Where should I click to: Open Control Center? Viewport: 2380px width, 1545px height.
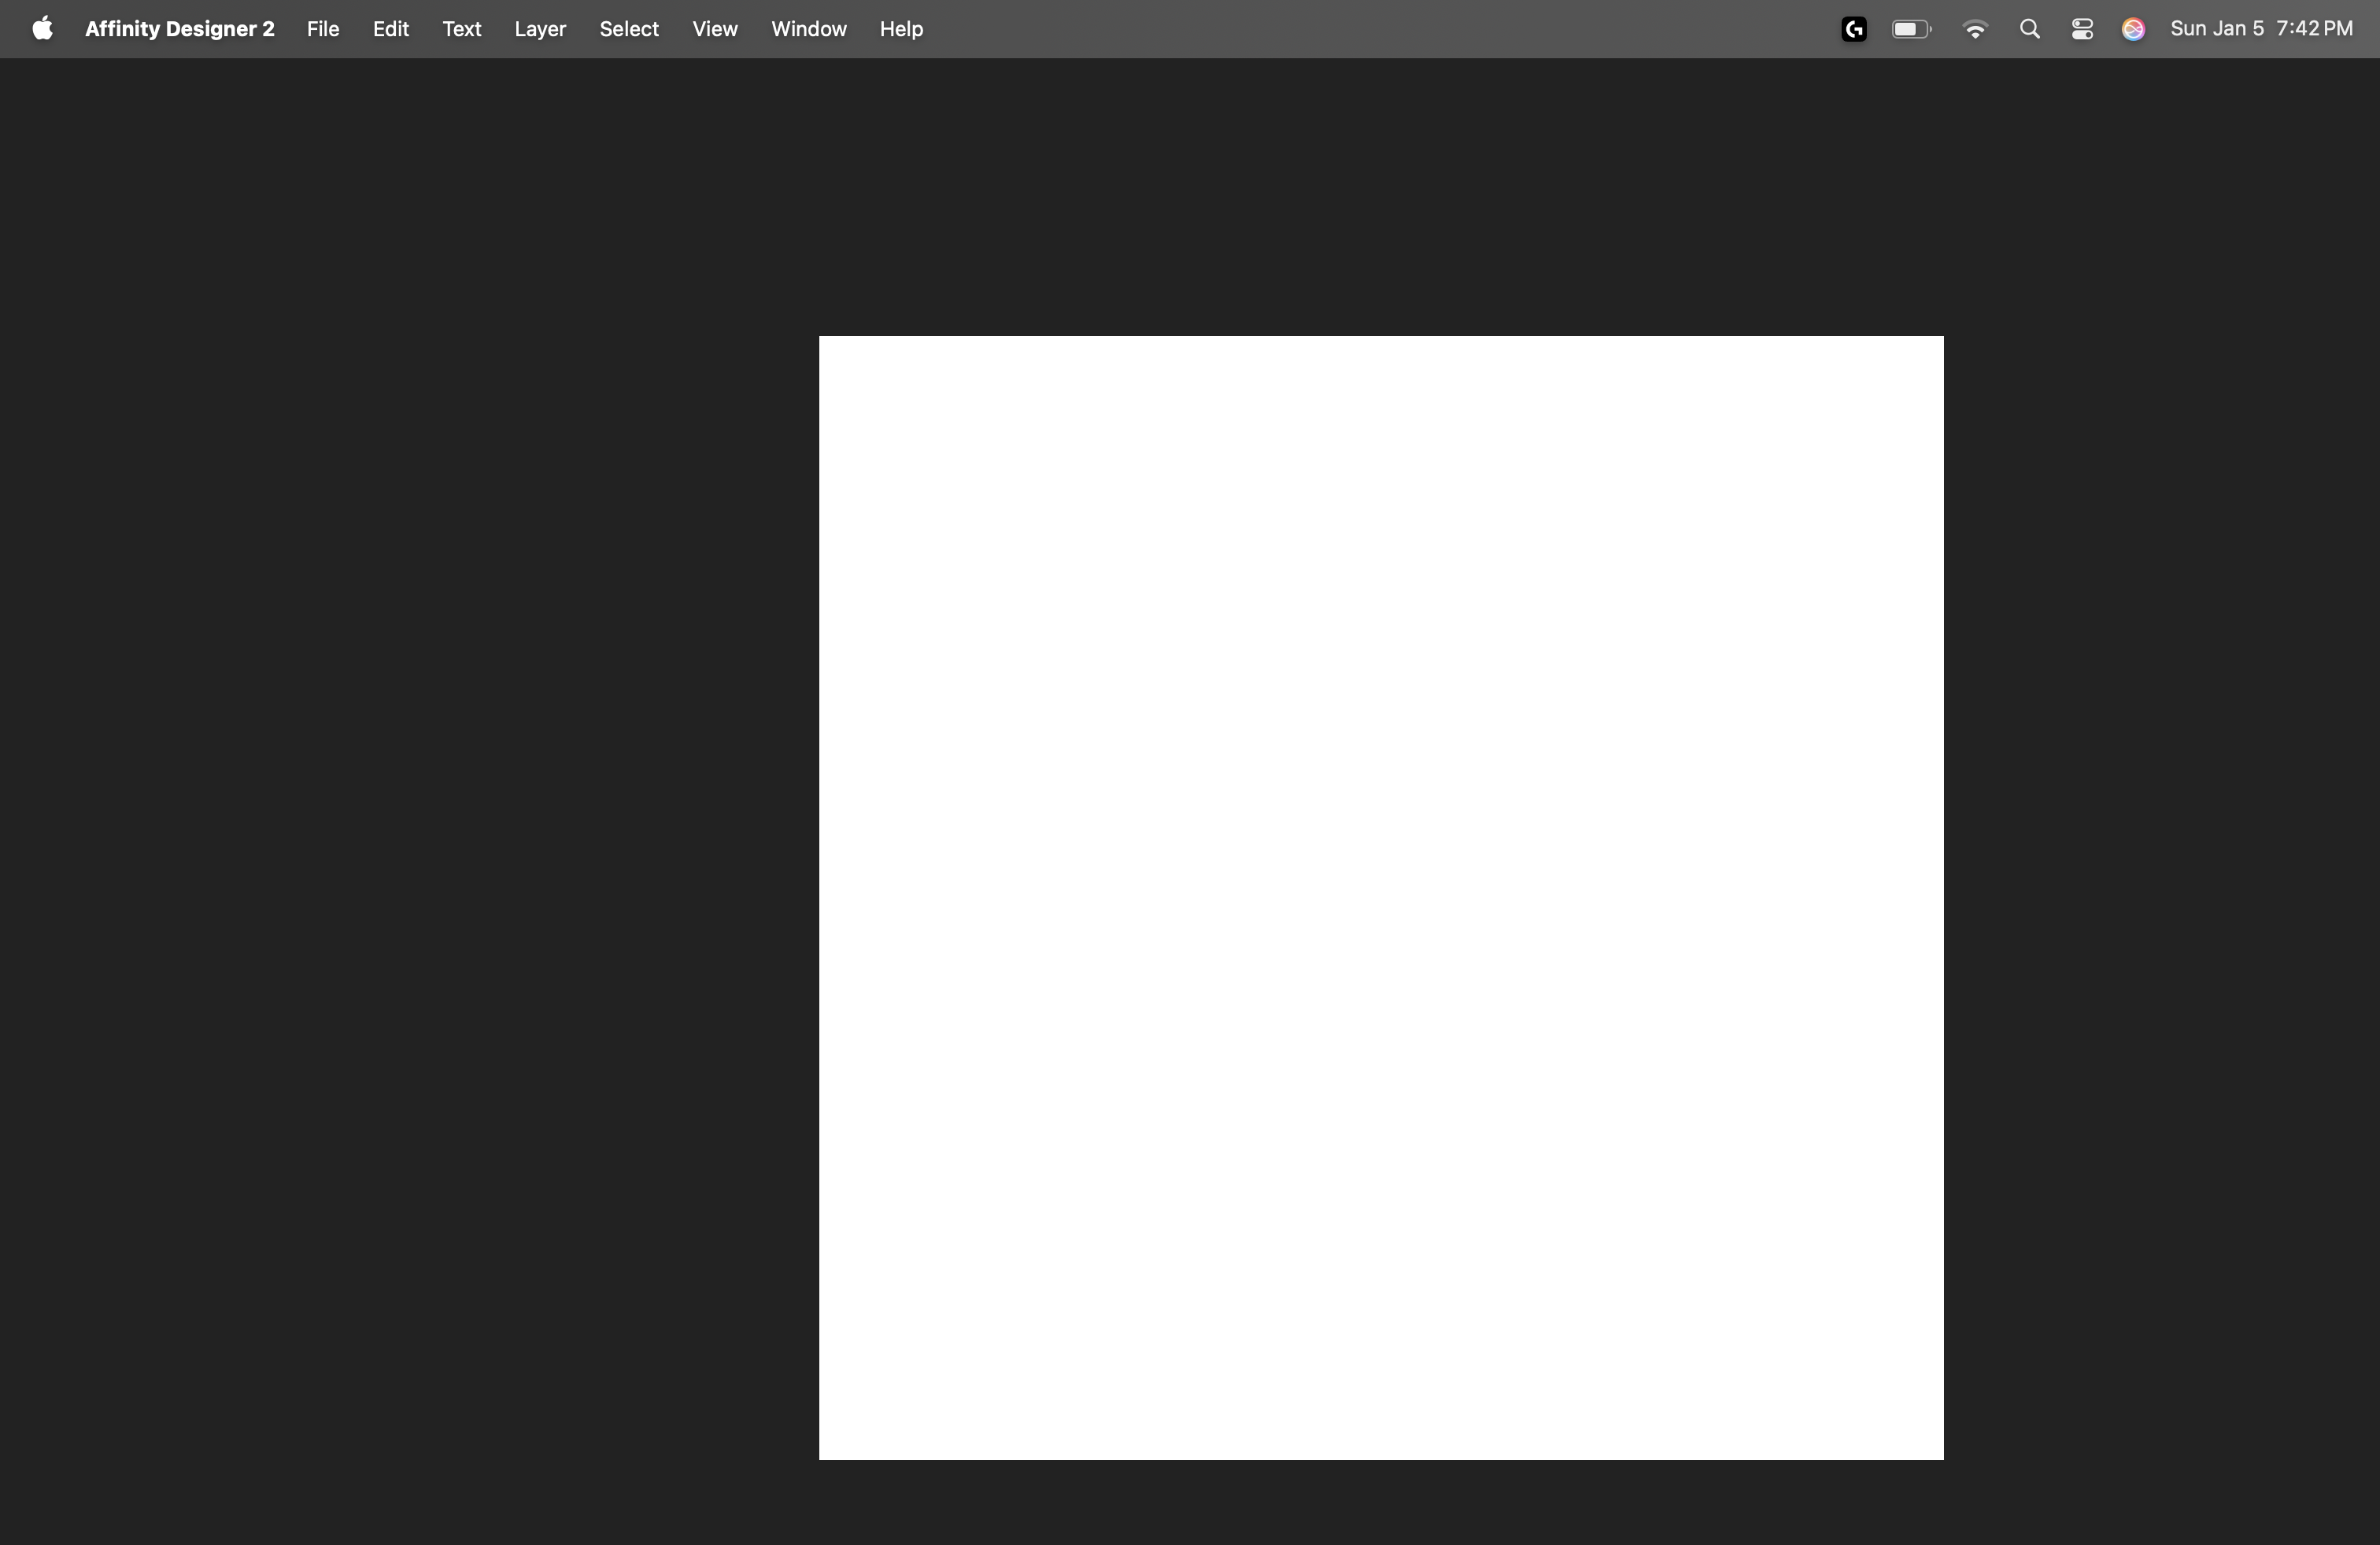(2082, 29)
